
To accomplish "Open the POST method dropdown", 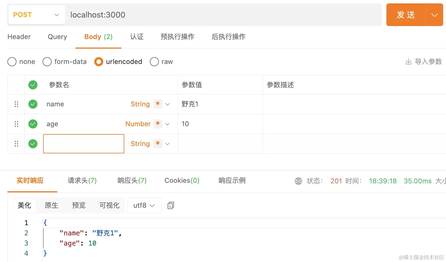I will pos(37,15).
